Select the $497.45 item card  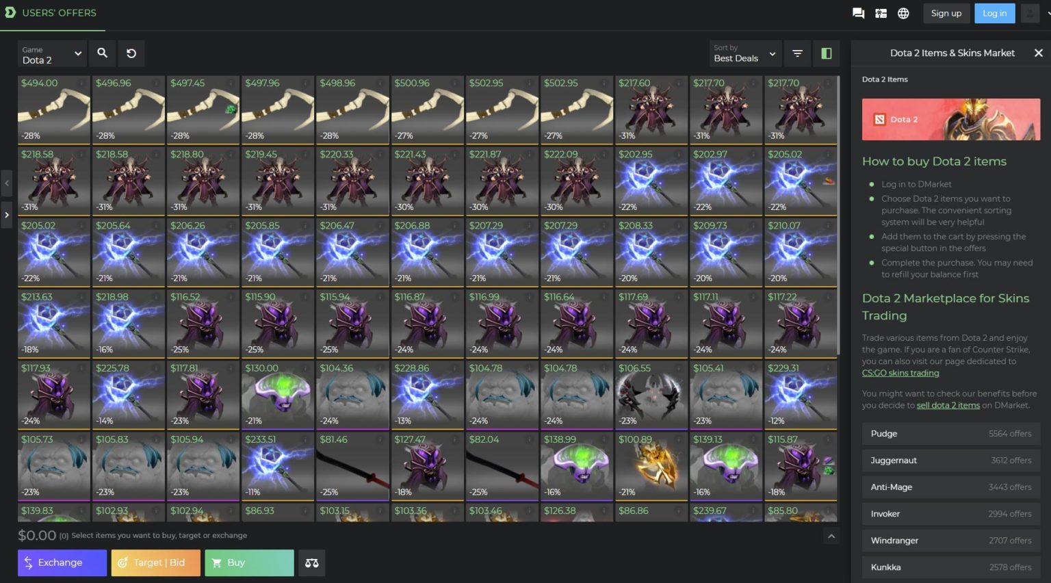[x=203, y=109]
